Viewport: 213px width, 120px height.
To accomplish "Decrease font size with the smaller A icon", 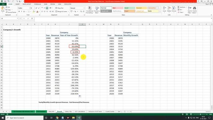I will (39, 8).
